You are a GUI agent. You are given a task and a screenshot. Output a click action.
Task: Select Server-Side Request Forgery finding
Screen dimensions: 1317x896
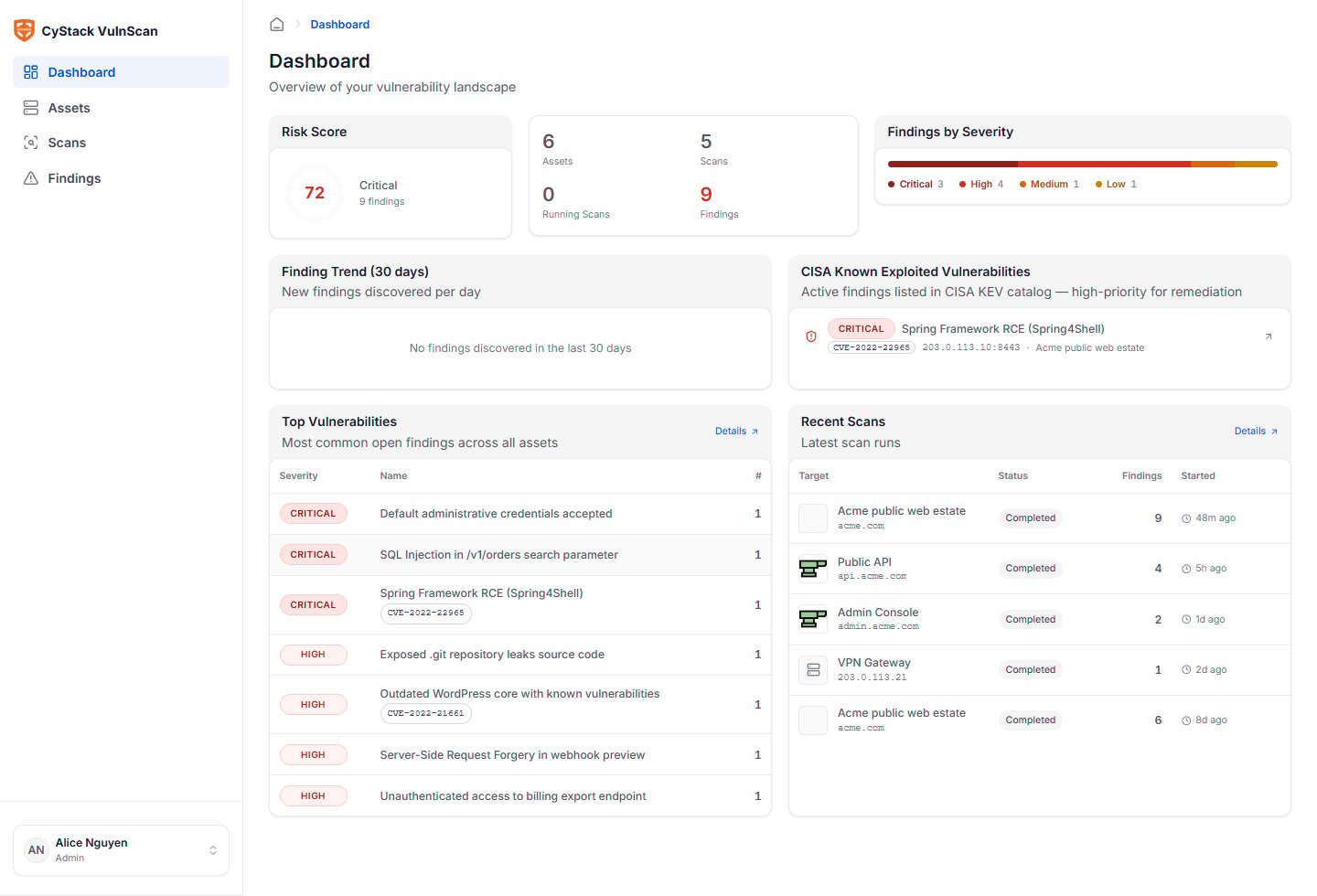tap(520, 755)
